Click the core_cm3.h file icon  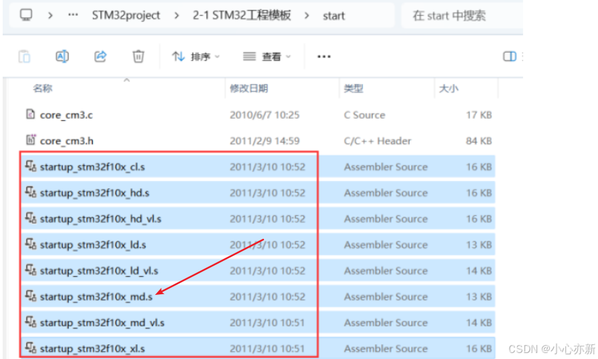pyautogui.click(x=31, y=139)
